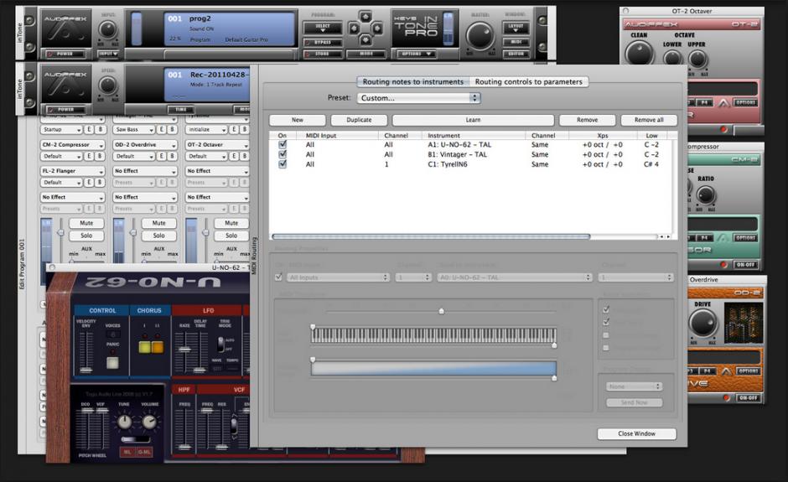The image size is (788, 482).
Task: Open the Options dropdown on the top rack
Action: (416, 54)
